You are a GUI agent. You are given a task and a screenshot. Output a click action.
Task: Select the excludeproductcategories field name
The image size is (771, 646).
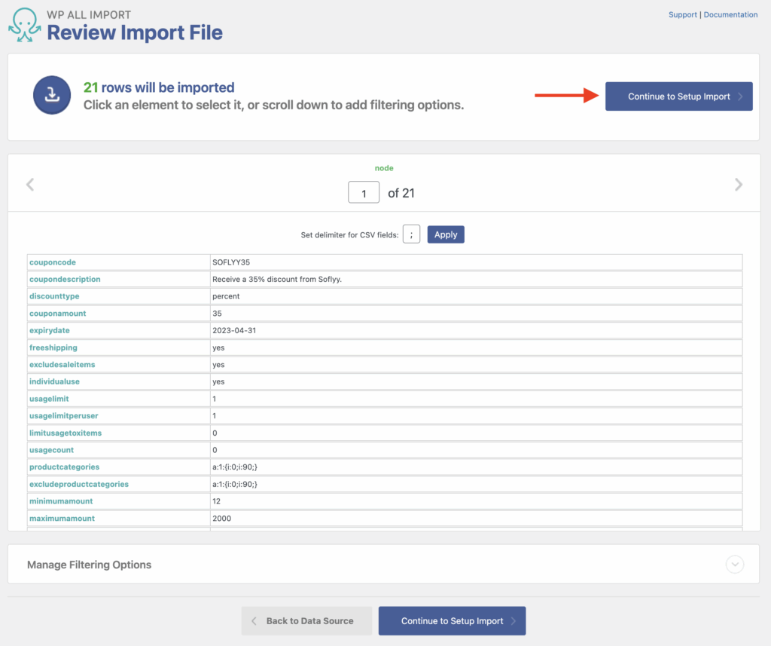(x=78, y=484)
